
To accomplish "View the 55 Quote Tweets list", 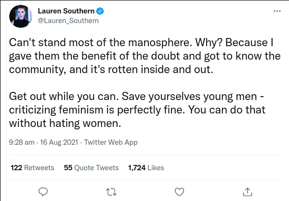I will point(91,168).
